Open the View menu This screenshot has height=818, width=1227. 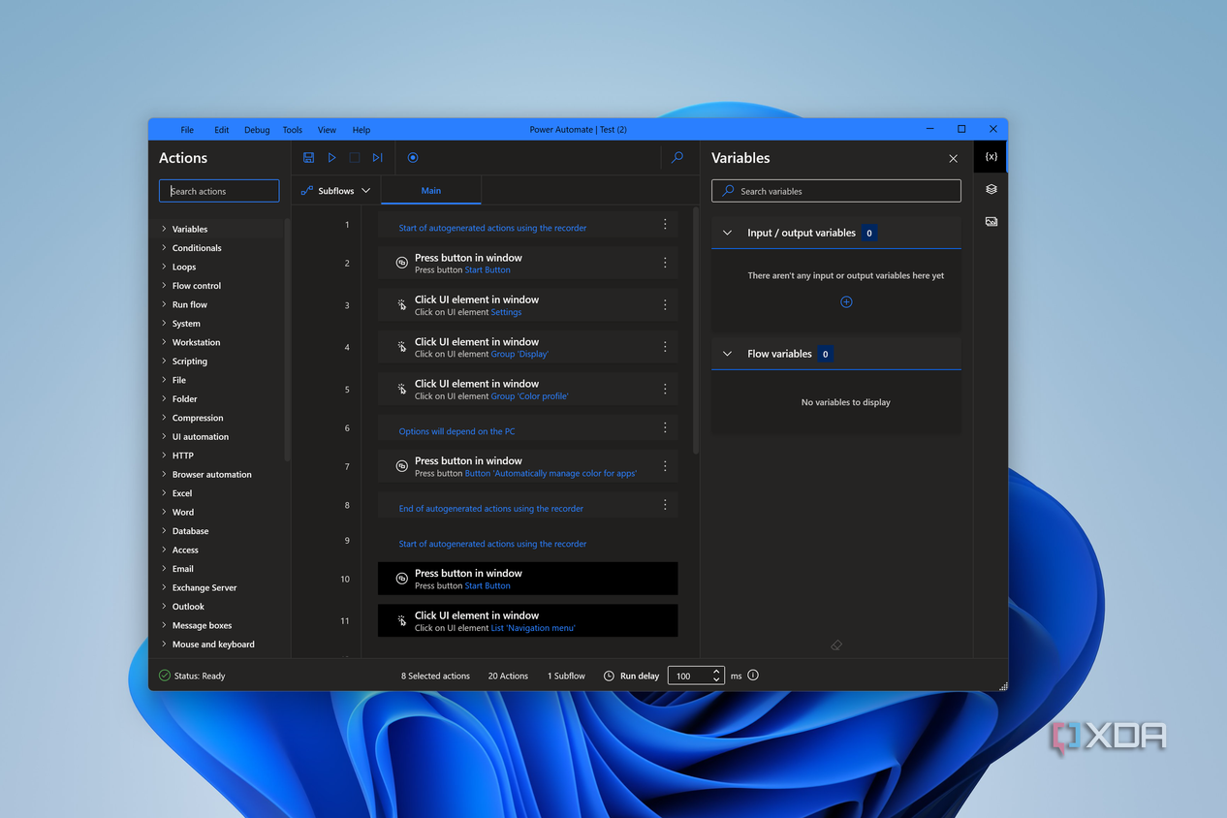pos(327,130)
